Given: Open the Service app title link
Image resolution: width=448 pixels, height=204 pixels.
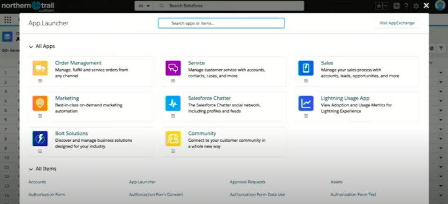Looking at the screenshot, I should [x=196, y=63].
